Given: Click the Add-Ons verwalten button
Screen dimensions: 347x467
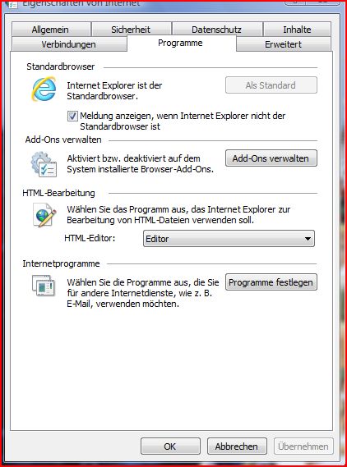Looking at the screenshot, I should (271, 158).
